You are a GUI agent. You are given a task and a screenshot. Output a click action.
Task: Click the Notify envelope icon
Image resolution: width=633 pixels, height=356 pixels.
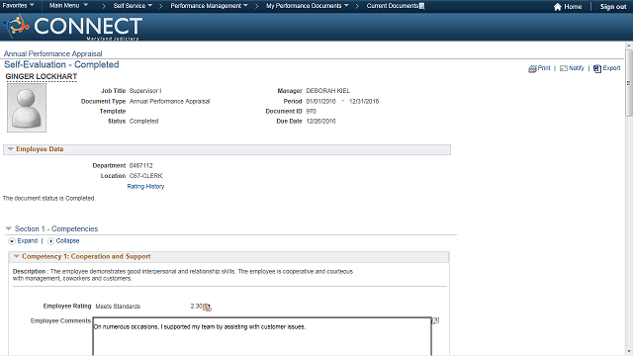click(564, 68)
